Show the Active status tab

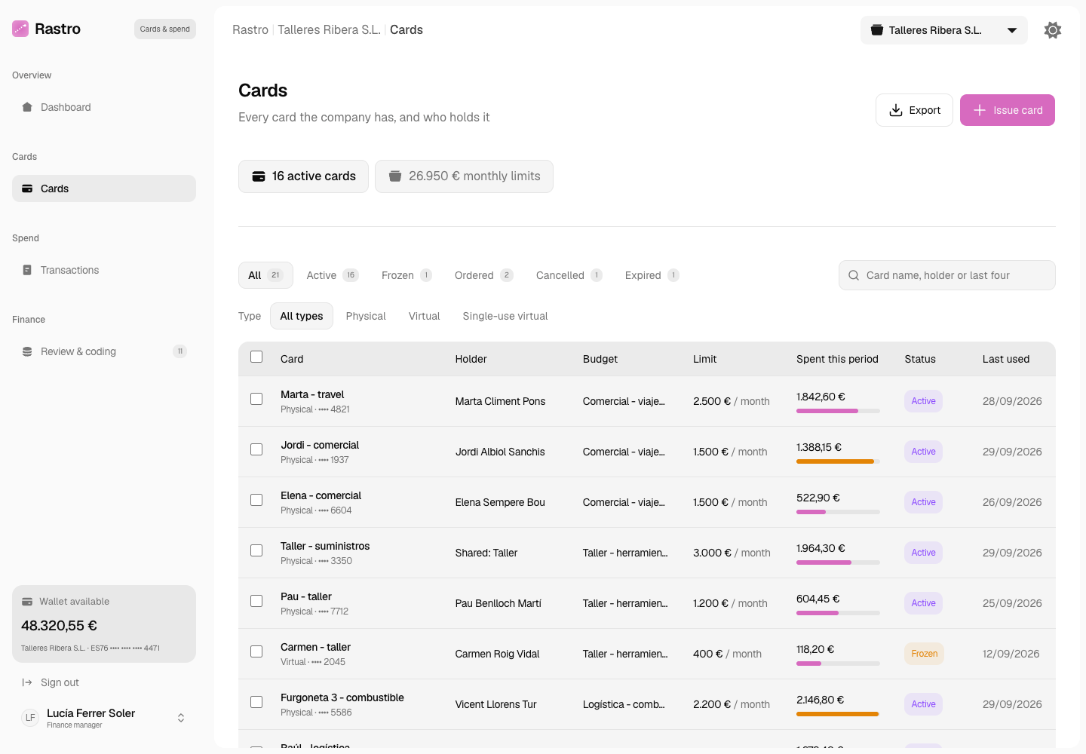(x=333, y=275)
